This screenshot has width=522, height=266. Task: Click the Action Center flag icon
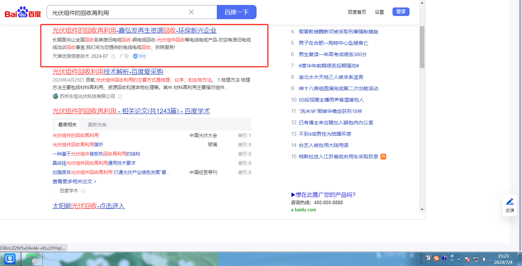tap(467, 259)
